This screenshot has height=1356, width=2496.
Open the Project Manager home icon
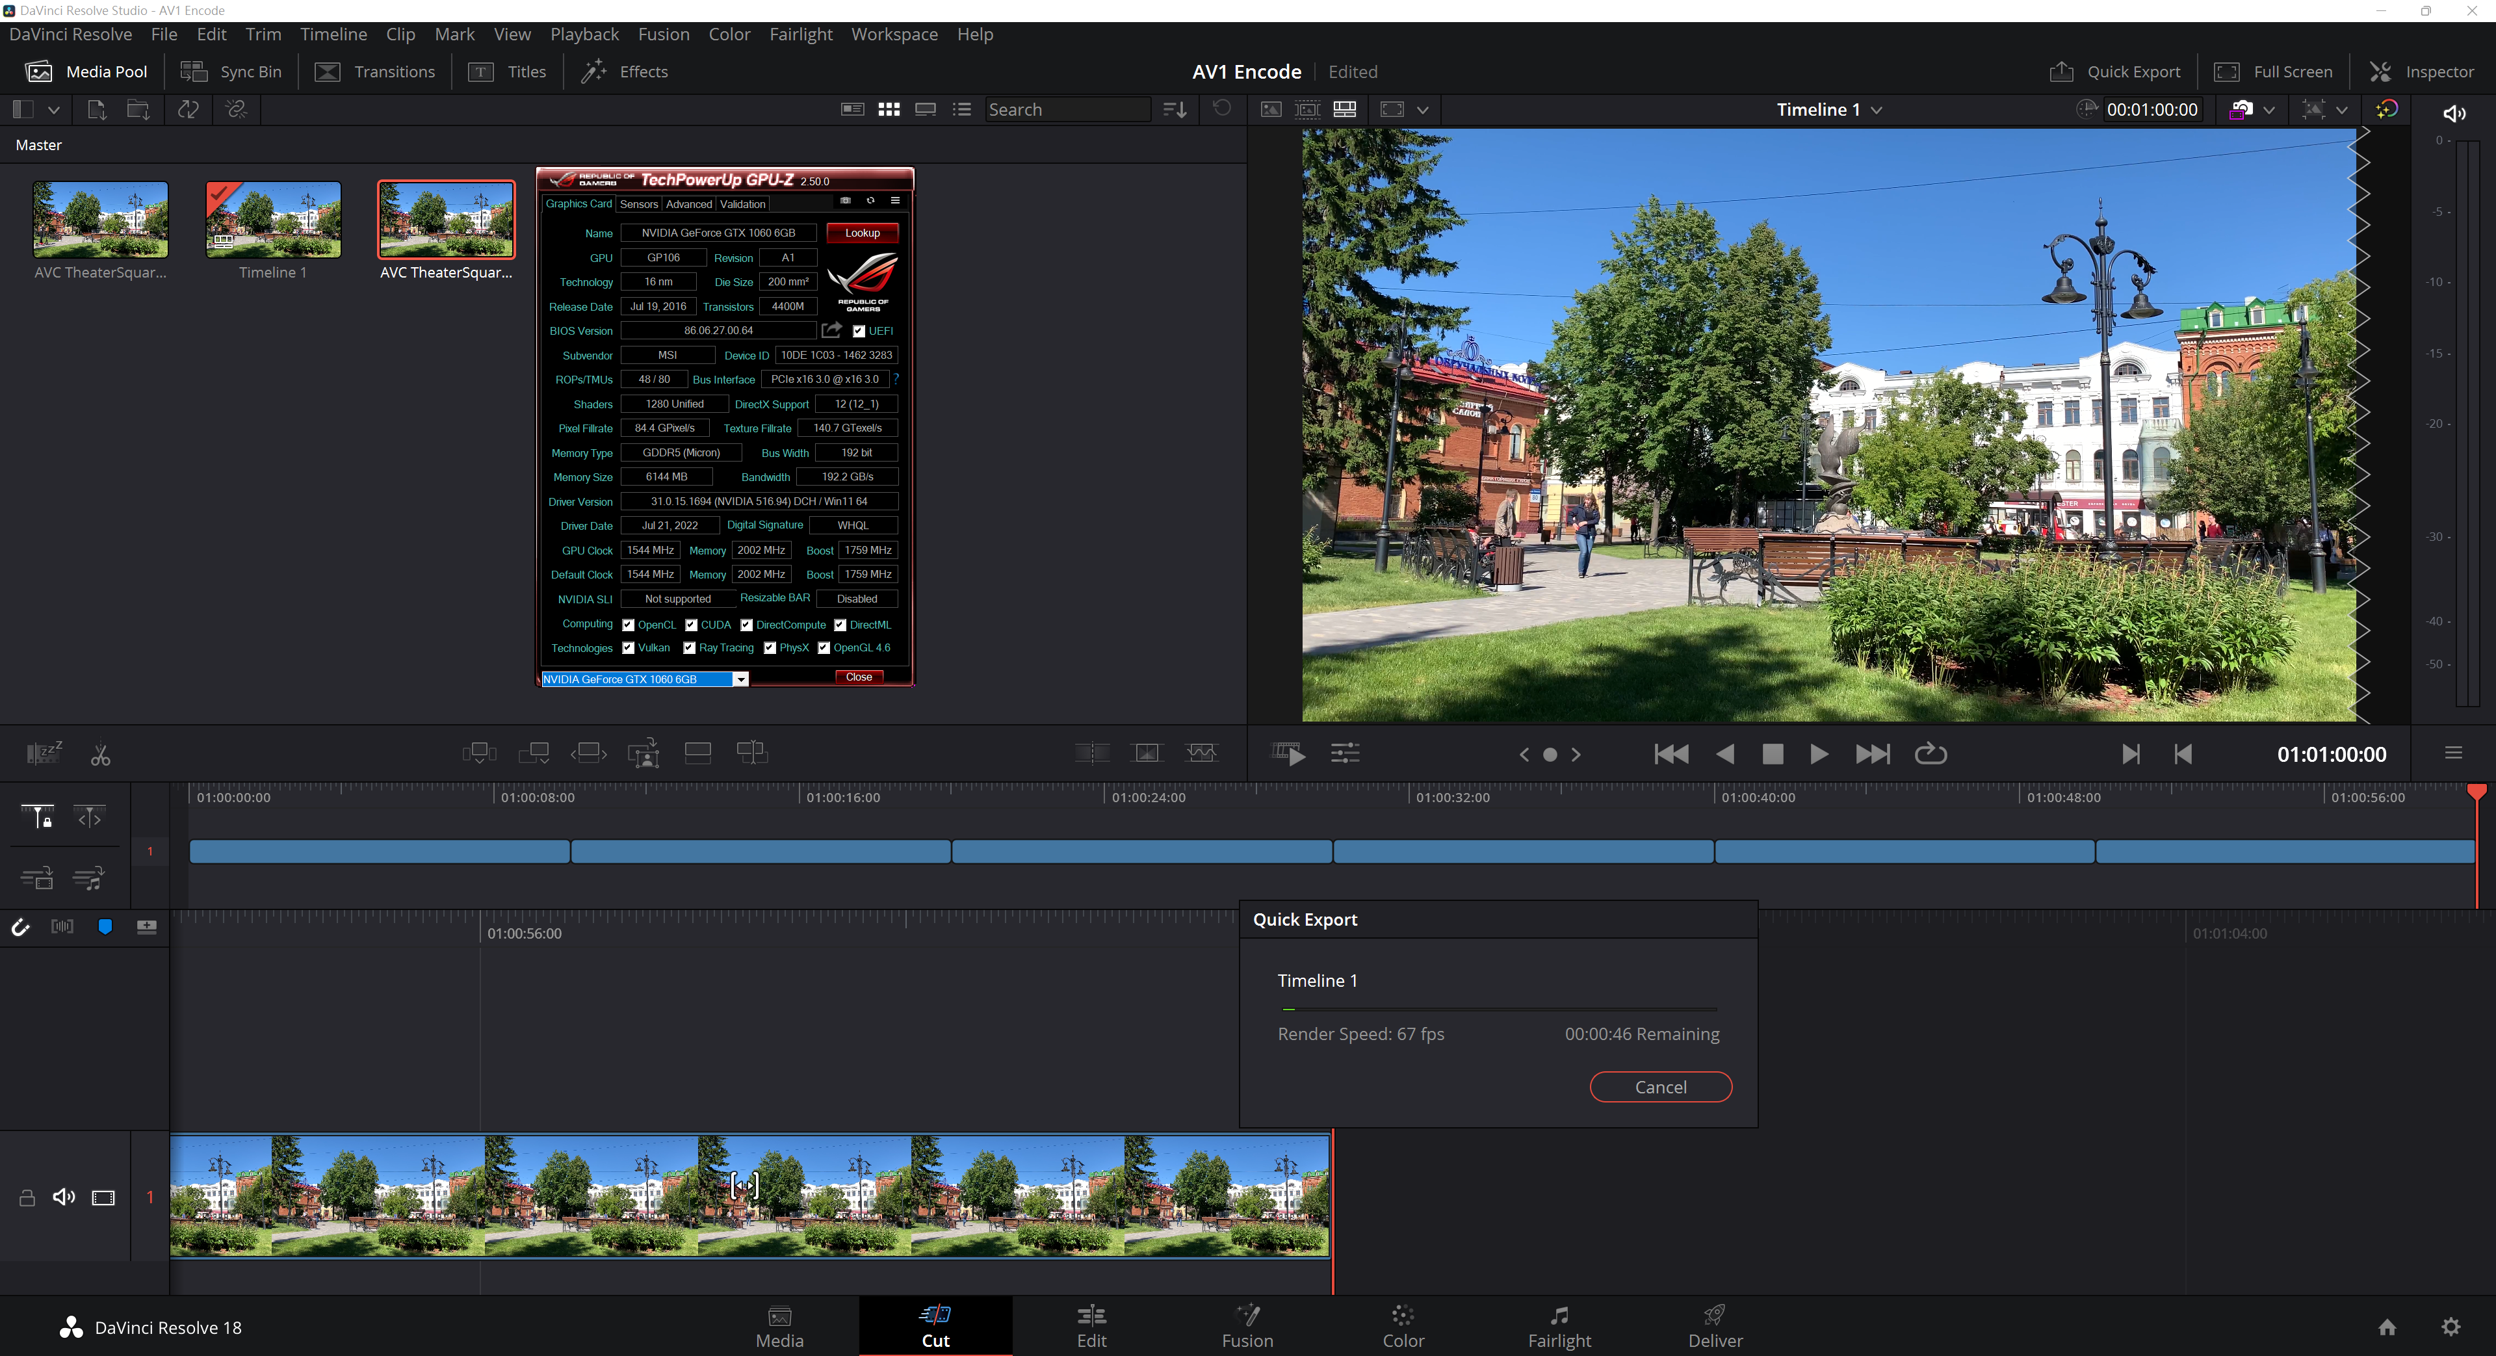pos(2387,1327)
